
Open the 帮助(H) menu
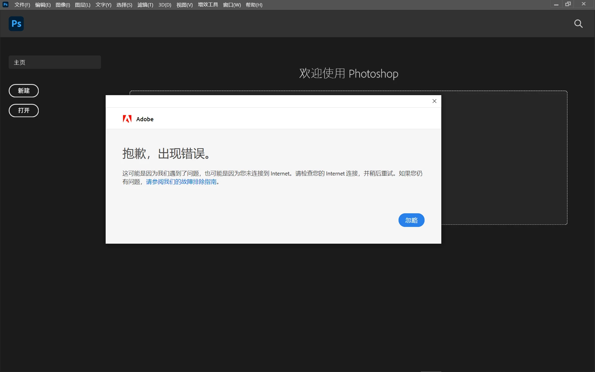point(254,5)
